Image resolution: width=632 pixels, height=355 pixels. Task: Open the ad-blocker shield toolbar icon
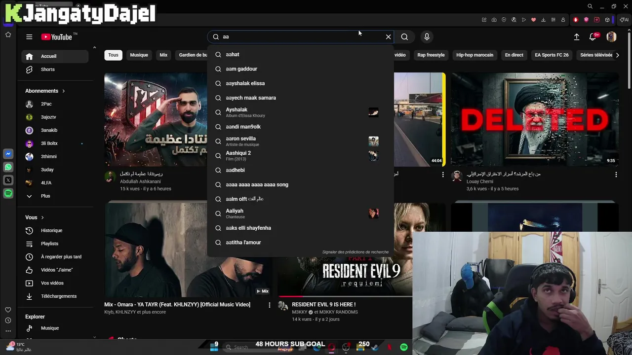(x=504, y=20)
